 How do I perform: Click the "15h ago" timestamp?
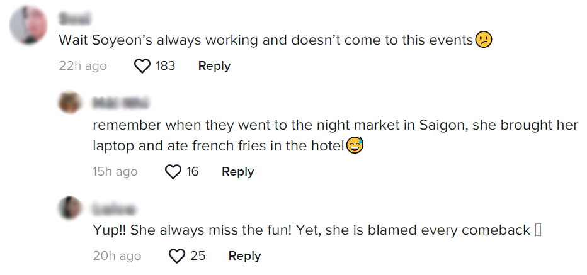pyautogui.click(x=115, y=172)
